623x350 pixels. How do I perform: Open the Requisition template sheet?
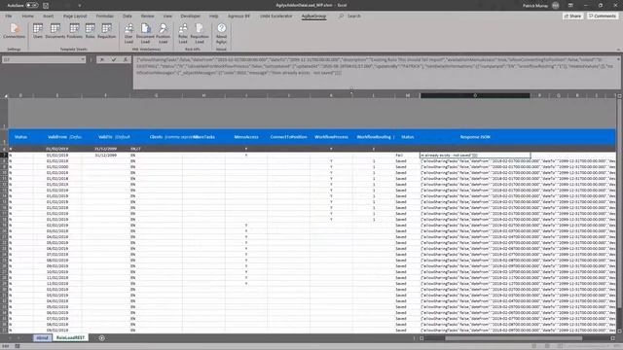click(x=106, y=31)
